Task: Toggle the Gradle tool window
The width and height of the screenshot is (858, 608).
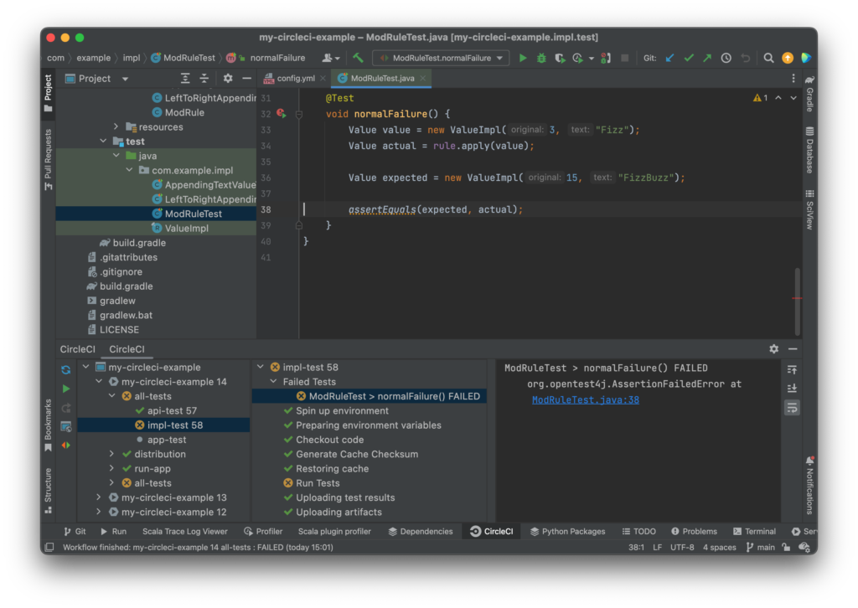Action: tap(809, 94)
